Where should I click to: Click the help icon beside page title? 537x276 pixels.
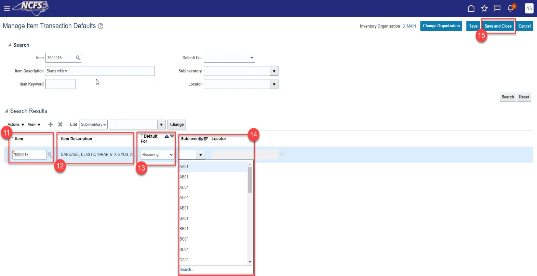tap(100, 26)
